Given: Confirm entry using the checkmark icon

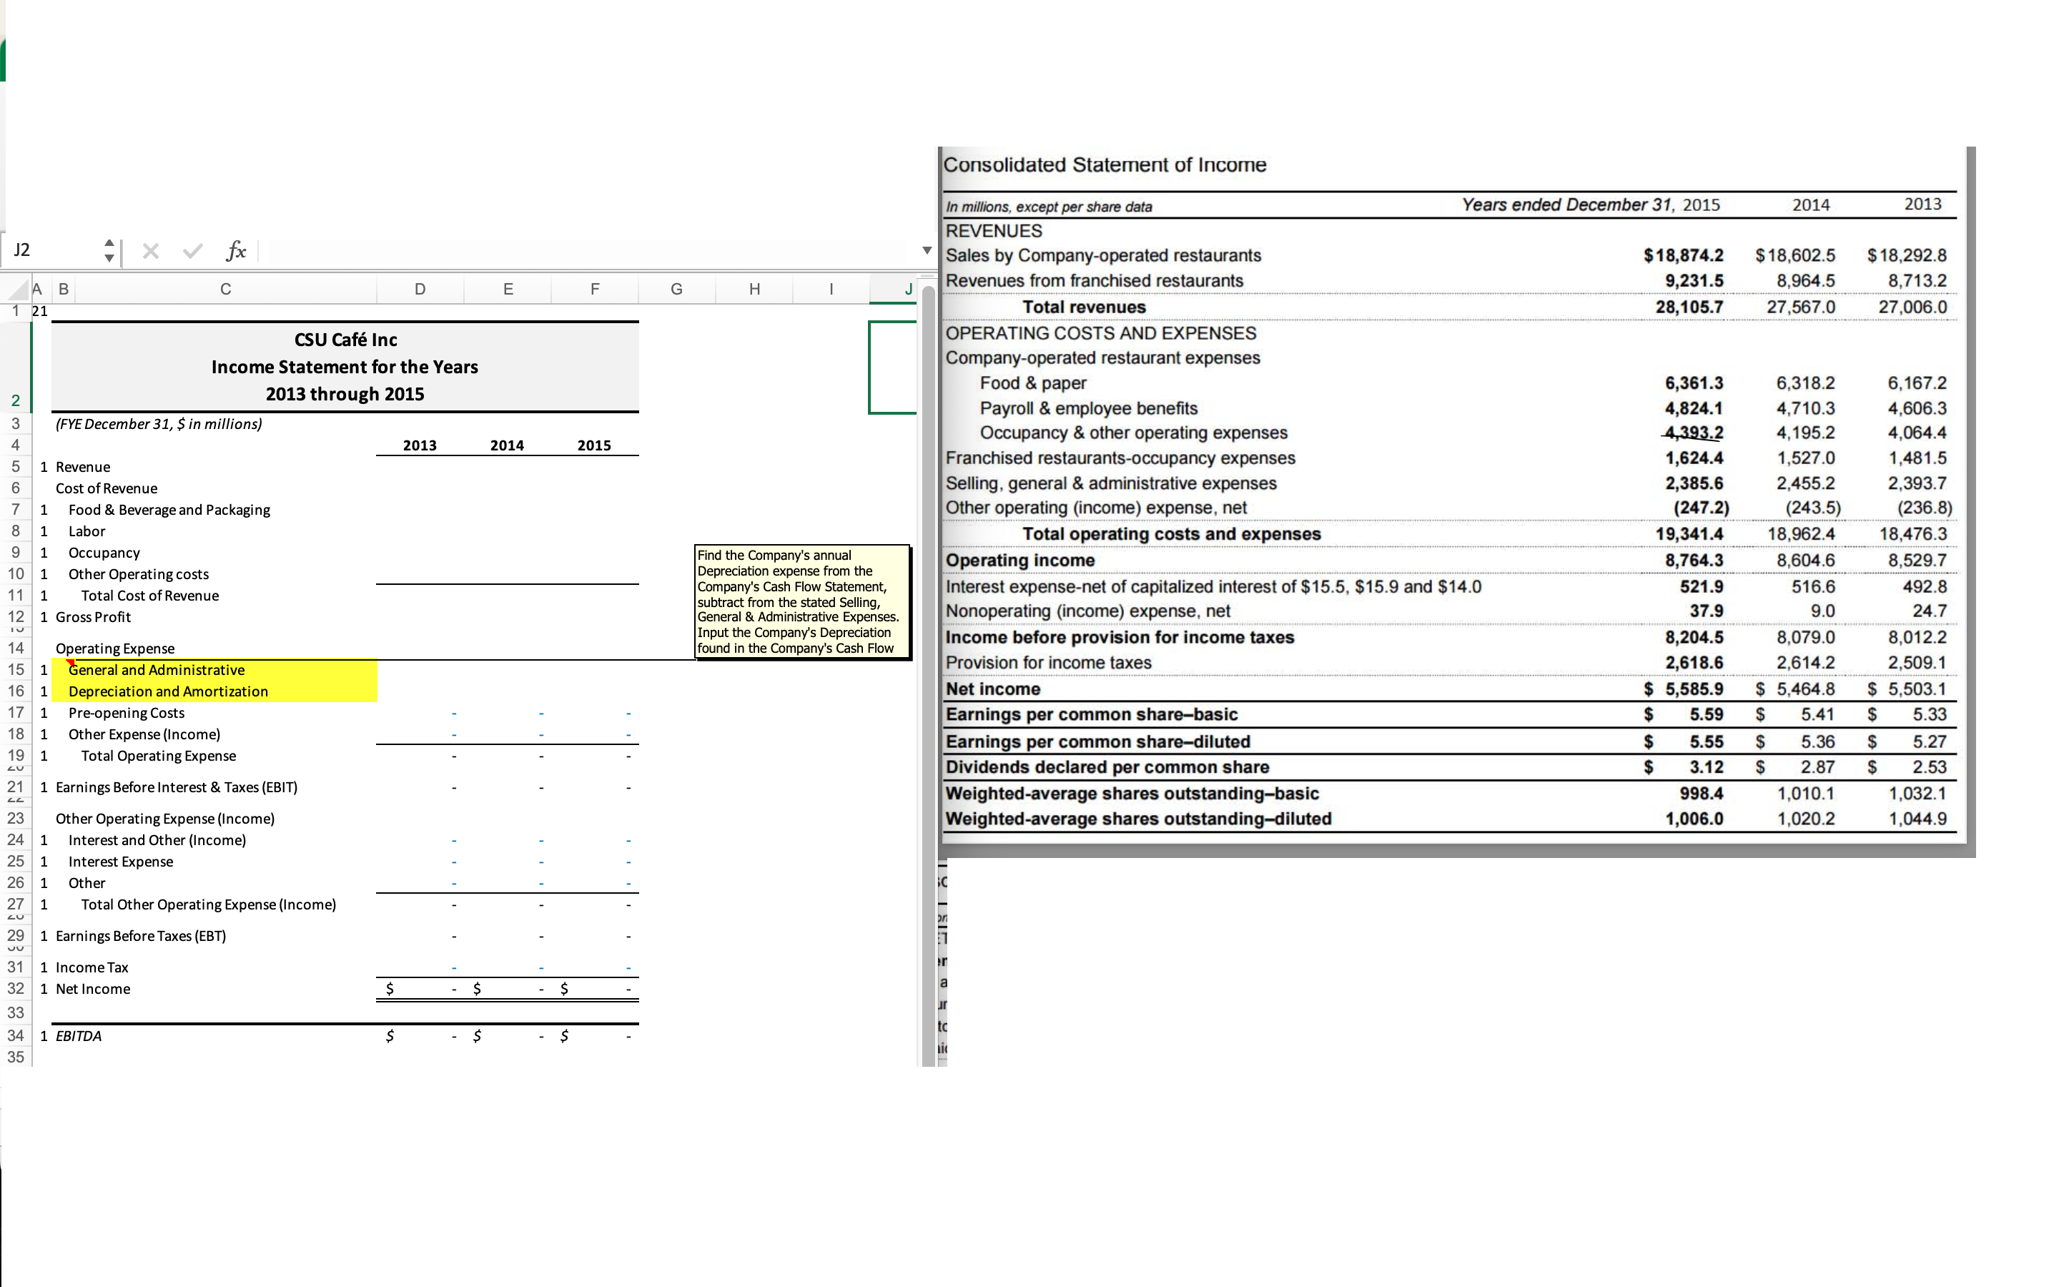Looking at the screenshot, I should pos(192,251).
